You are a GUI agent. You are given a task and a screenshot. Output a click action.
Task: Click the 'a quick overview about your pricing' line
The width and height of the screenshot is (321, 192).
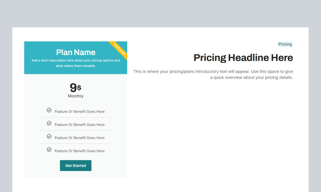pyautogui.click(x=251, y=77)
